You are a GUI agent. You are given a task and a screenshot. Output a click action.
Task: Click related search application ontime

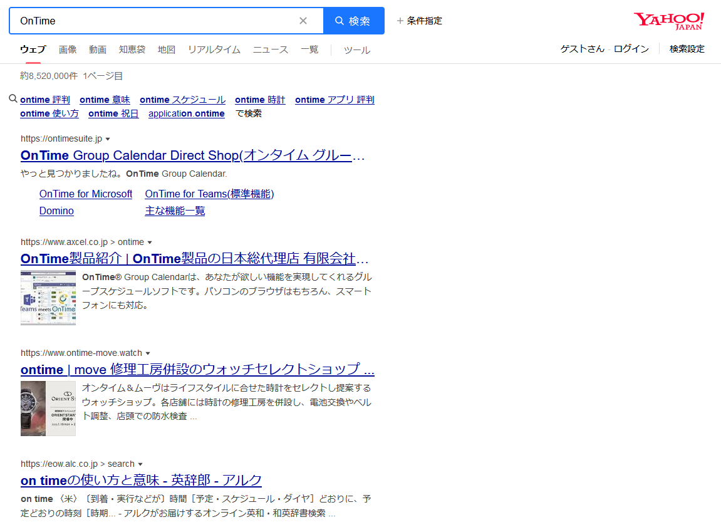click(x=187, y=113)
